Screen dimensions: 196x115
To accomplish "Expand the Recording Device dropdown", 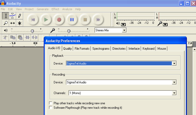I will tap(174, 82).
